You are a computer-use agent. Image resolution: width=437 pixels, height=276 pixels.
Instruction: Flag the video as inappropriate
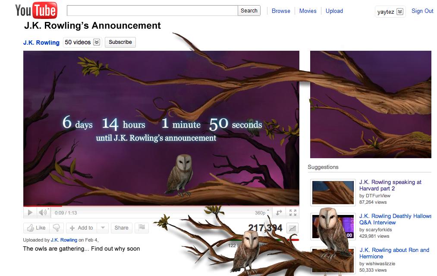point(141,228)
